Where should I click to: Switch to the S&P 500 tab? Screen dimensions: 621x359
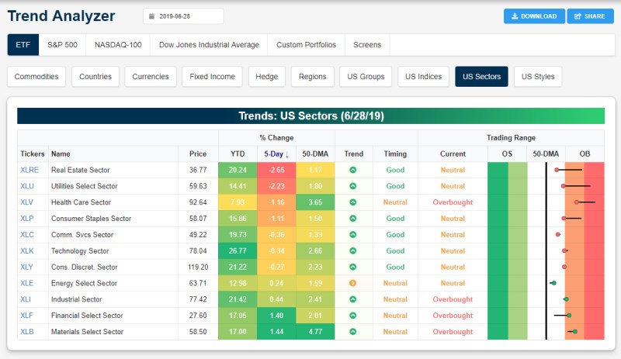61,45
